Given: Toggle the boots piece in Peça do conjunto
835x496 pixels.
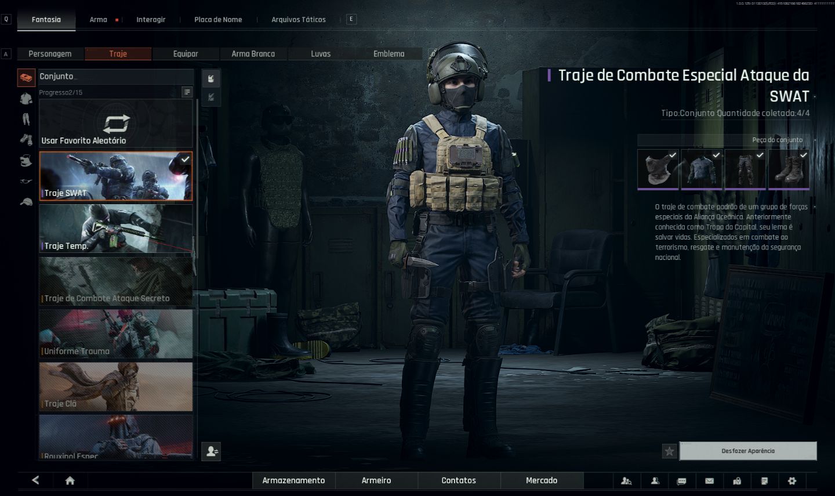Looking at the screenshot, I should coord(789,169).
